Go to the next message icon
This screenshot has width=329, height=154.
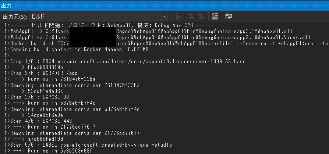coord(201,16)
